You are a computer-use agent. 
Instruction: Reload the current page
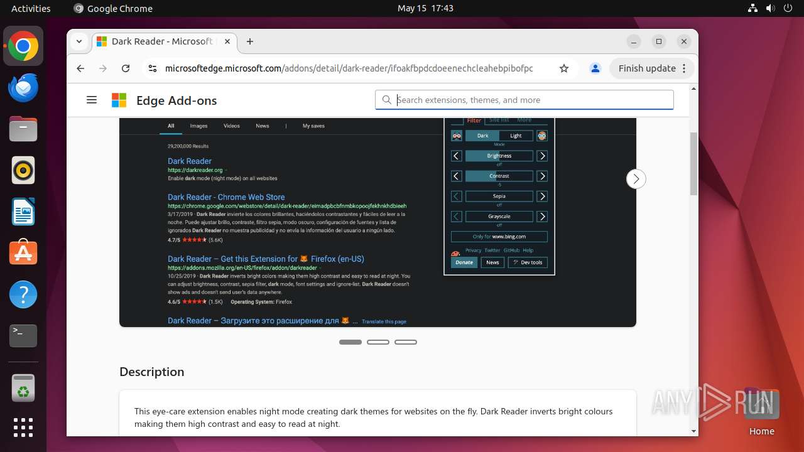click(x=126, y=68)
